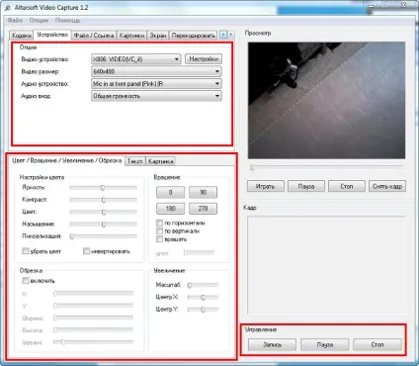Open the Картинки tab
This screenshot has width=419, height=366.
[x=131, y=35]
